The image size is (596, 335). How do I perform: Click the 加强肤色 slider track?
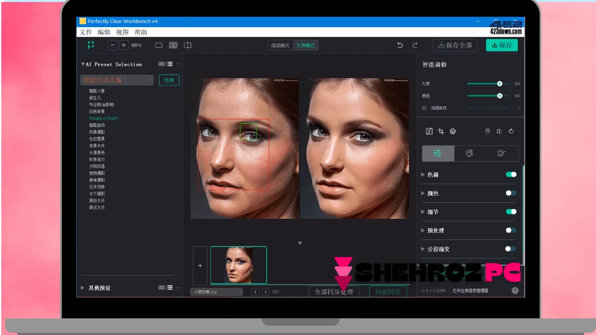488,108
